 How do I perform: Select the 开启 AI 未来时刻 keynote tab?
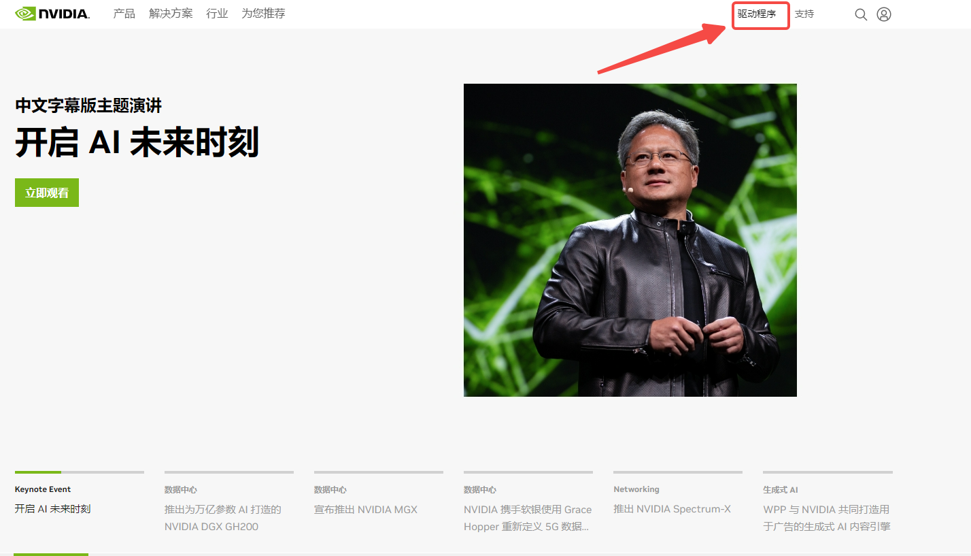tap(52, 509)
